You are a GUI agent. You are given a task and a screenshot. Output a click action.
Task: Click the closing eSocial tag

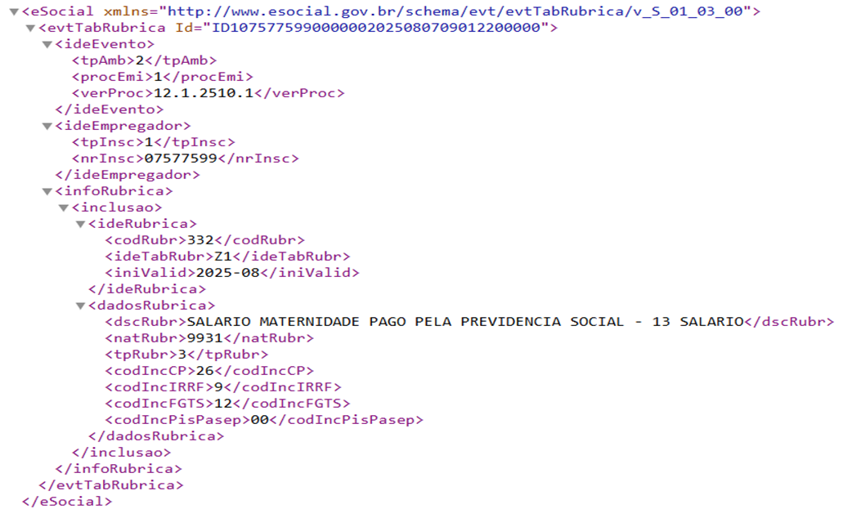[67, 502]
